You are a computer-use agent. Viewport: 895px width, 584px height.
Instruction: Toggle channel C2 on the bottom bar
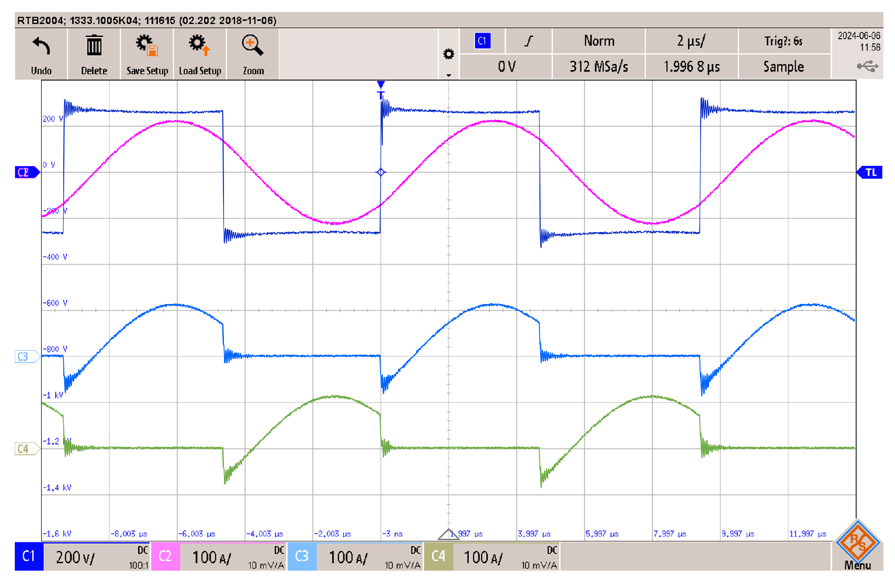[x=165, y=557]
